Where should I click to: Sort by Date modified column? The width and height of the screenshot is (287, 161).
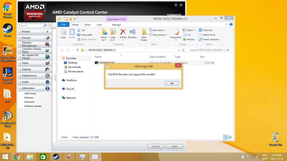[157, 57]
